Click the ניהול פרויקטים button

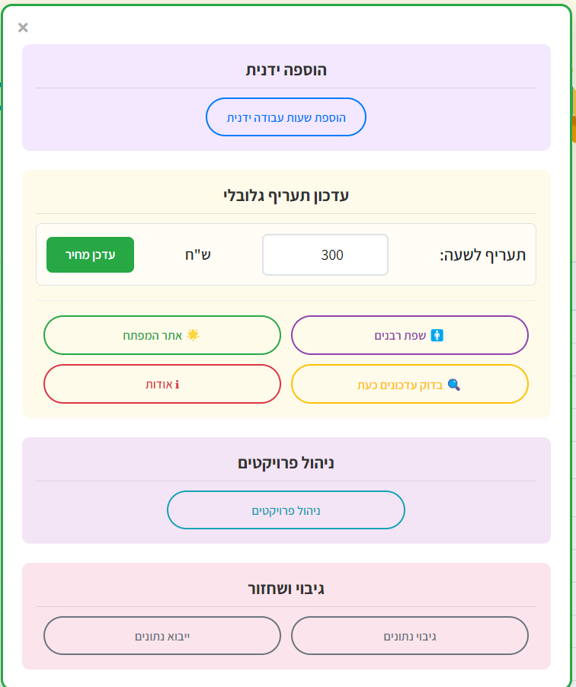click(x=286, y=510)
